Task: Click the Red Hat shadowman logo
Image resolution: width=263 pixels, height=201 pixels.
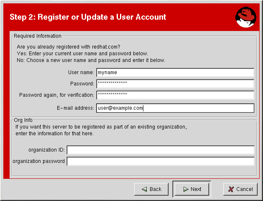Action: pos(245,18)
